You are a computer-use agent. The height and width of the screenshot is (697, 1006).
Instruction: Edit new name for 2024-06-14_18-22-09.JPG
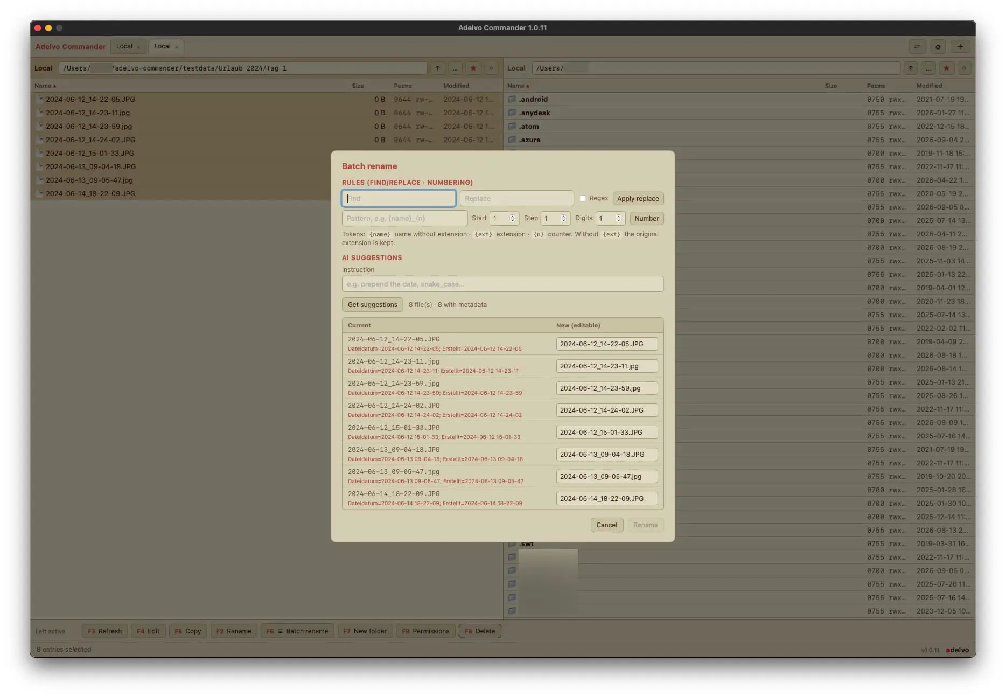click(x=607, y=498)
